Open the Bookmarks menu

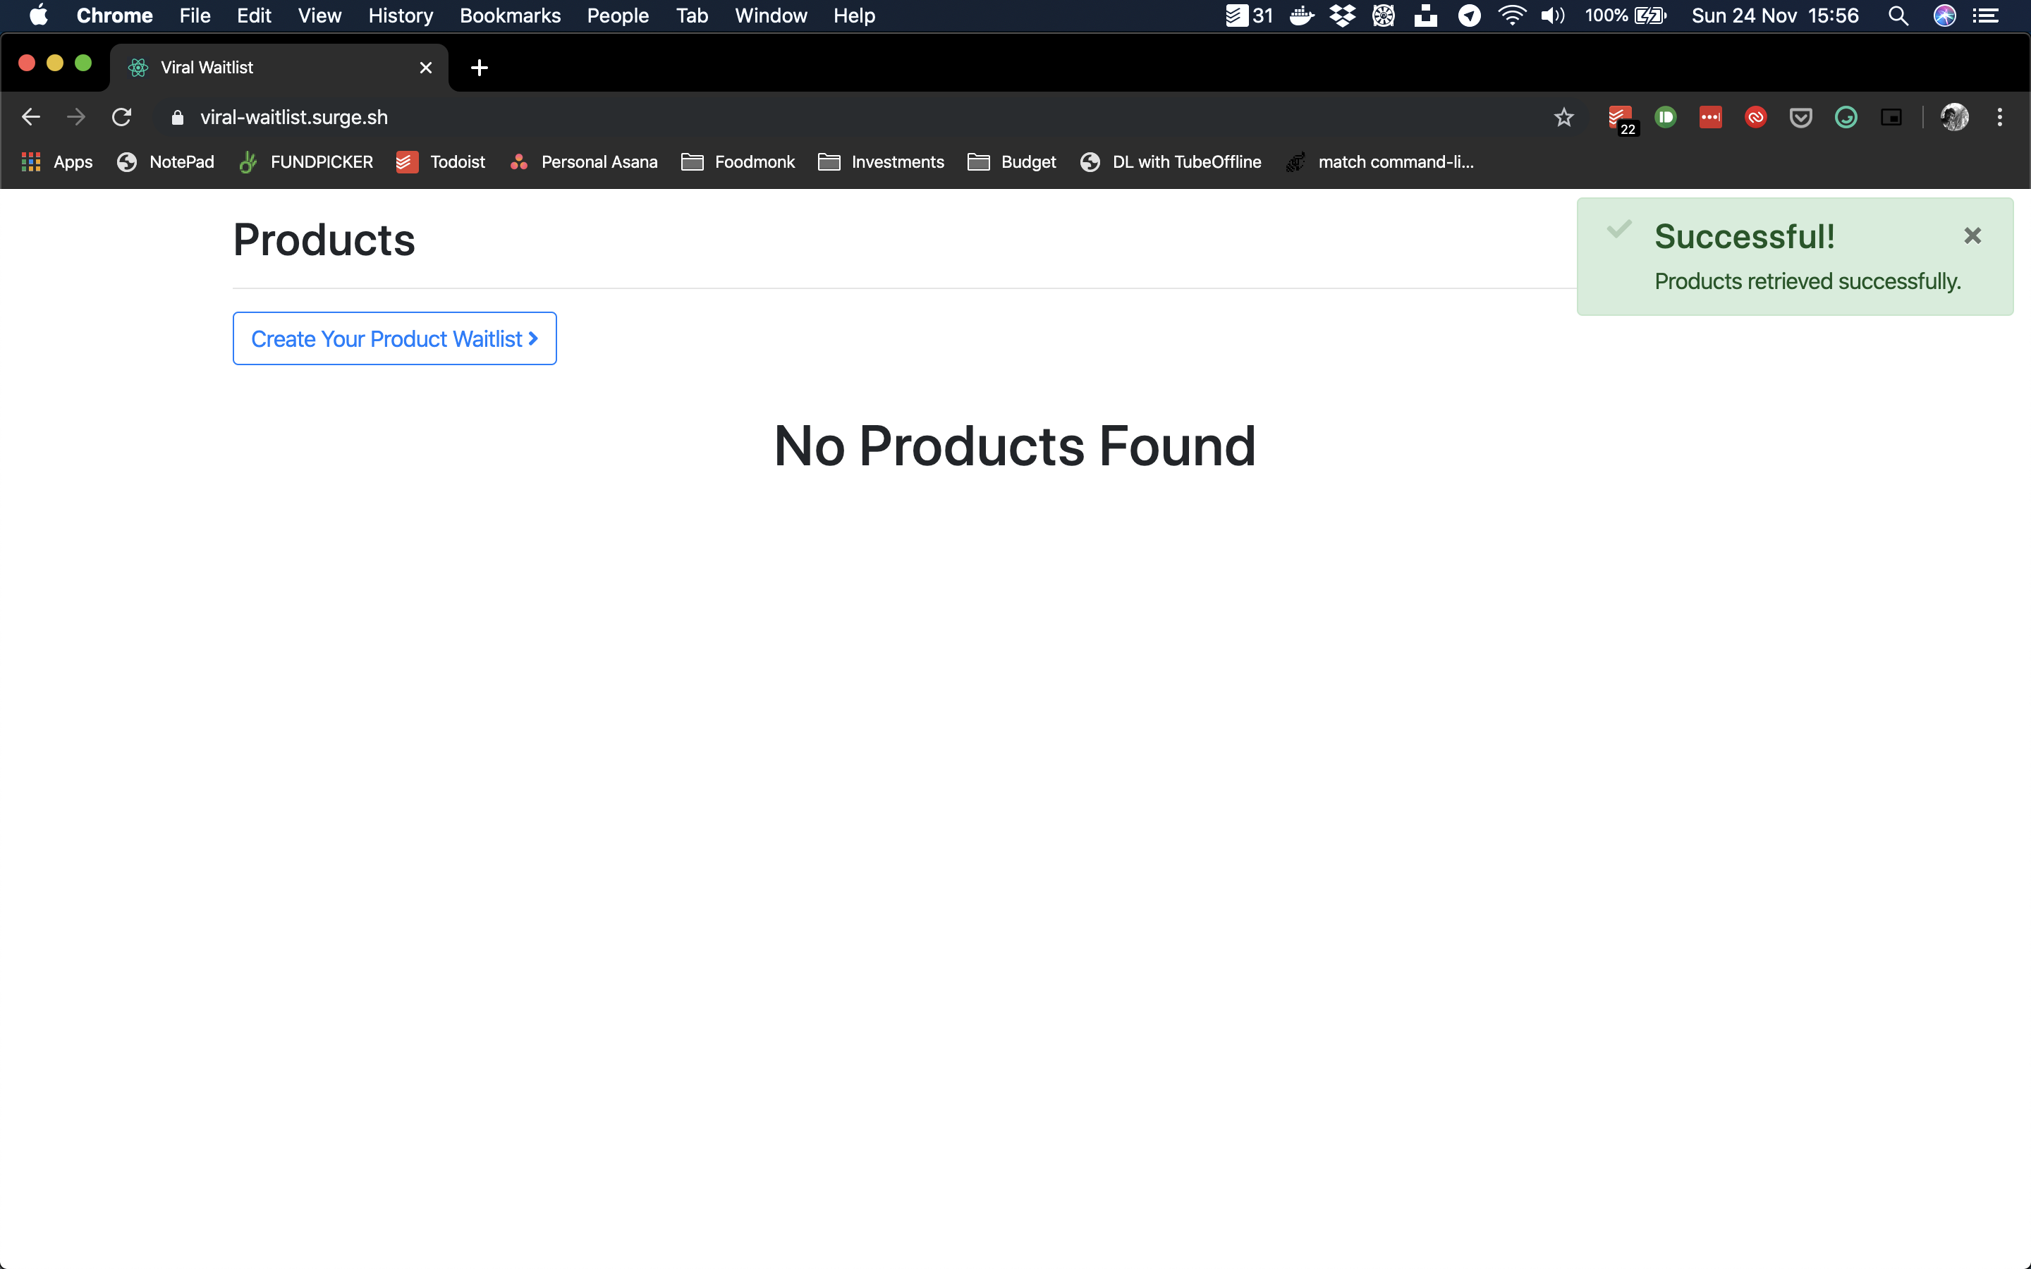(x=509, y=16)
